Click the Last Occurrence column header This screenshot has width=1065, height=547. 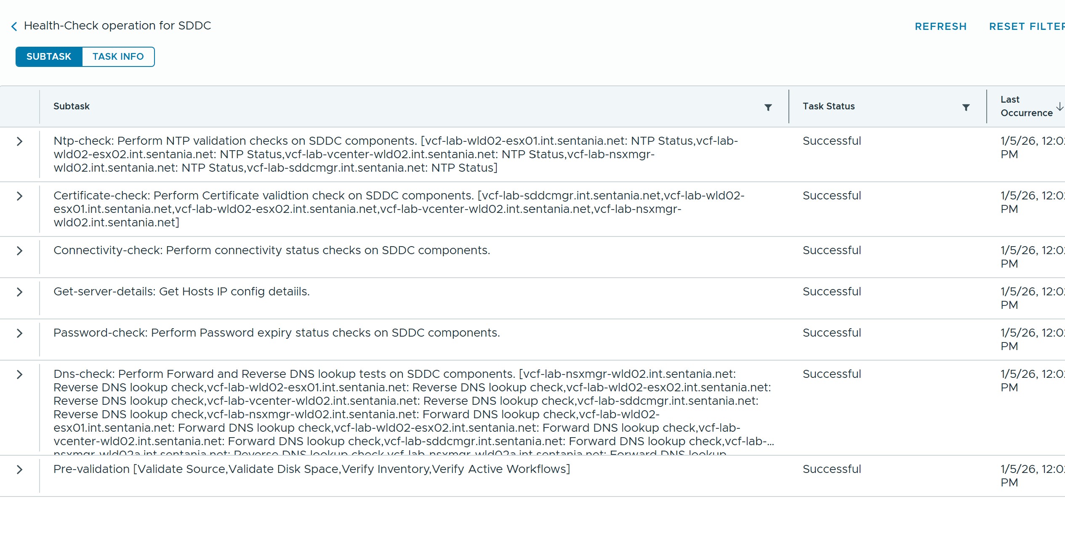click(x=1026, y=106)
